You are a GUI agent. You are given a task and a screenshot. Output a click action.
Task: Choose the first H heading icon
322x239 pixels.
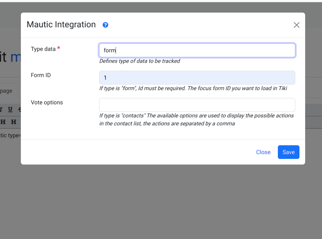(x=3, y=122)
